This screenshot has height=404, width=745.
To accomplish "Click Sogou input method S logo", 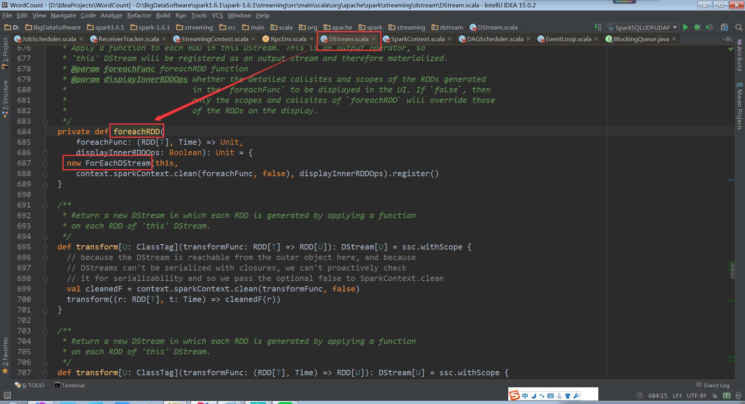I will (x=515, y=395).
